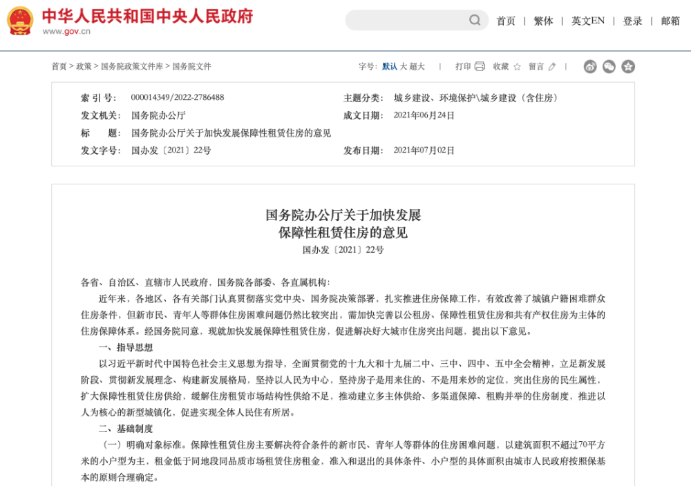Switch to 繁体 version
691x486 pixels.
(x=543, y=21)
